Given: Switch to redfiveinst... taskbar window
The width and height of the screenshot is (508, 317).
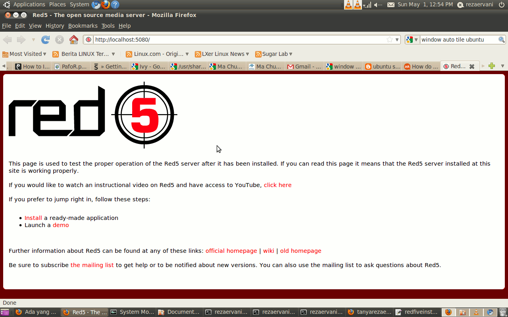Looking at the screenshot, I should click(417, 312).
